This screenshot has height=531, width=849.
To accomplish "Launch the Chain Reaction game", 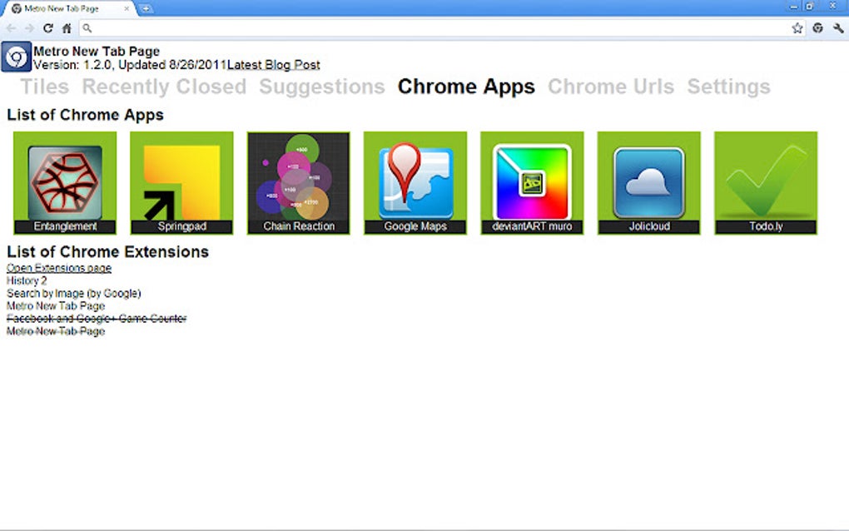I will tap(297, 181).
